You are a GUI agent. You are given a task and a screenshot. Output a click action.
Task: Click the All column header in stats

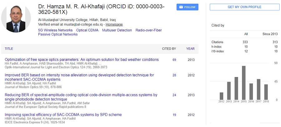[x=246, y=34]
